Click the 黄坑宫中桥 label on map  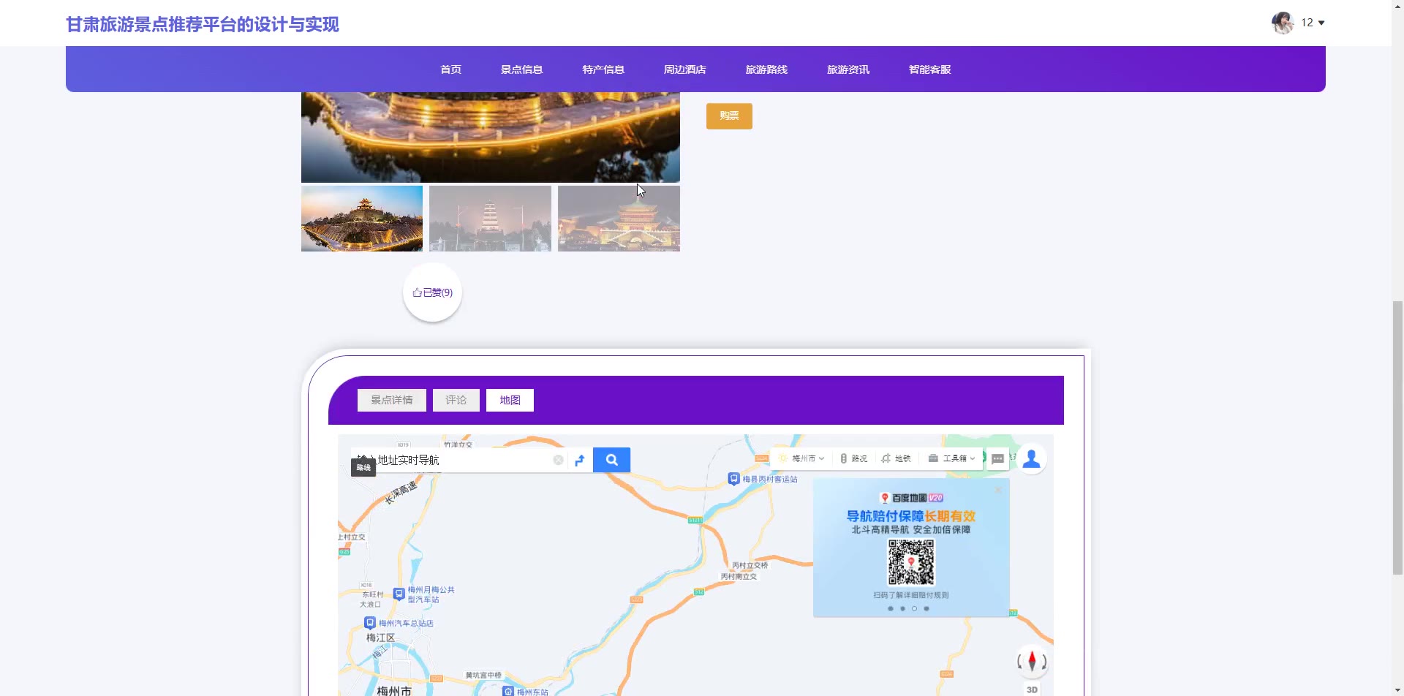coord(483,675)
